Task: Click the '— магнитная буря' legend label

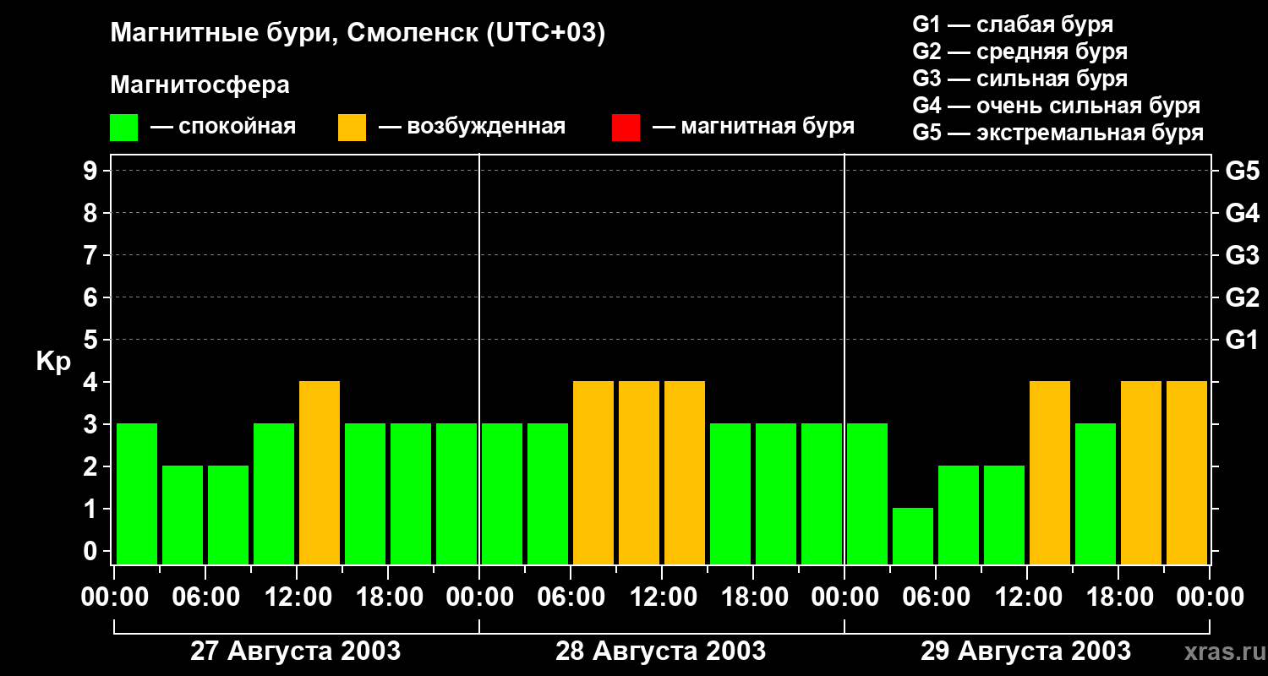Action: (x=754, y=127)
